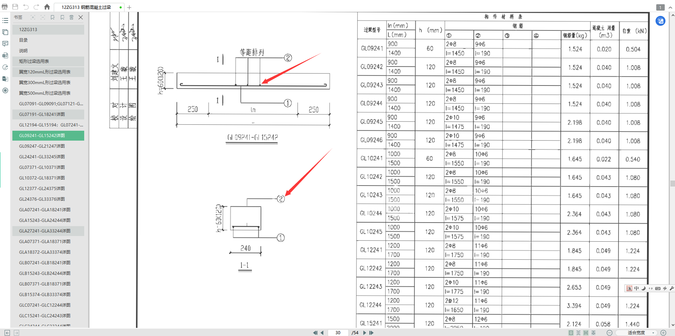The width and height of the screenshot is (675, 336).
Task: Click the scrollbar down arrow at bottom right
Action: 672,325
